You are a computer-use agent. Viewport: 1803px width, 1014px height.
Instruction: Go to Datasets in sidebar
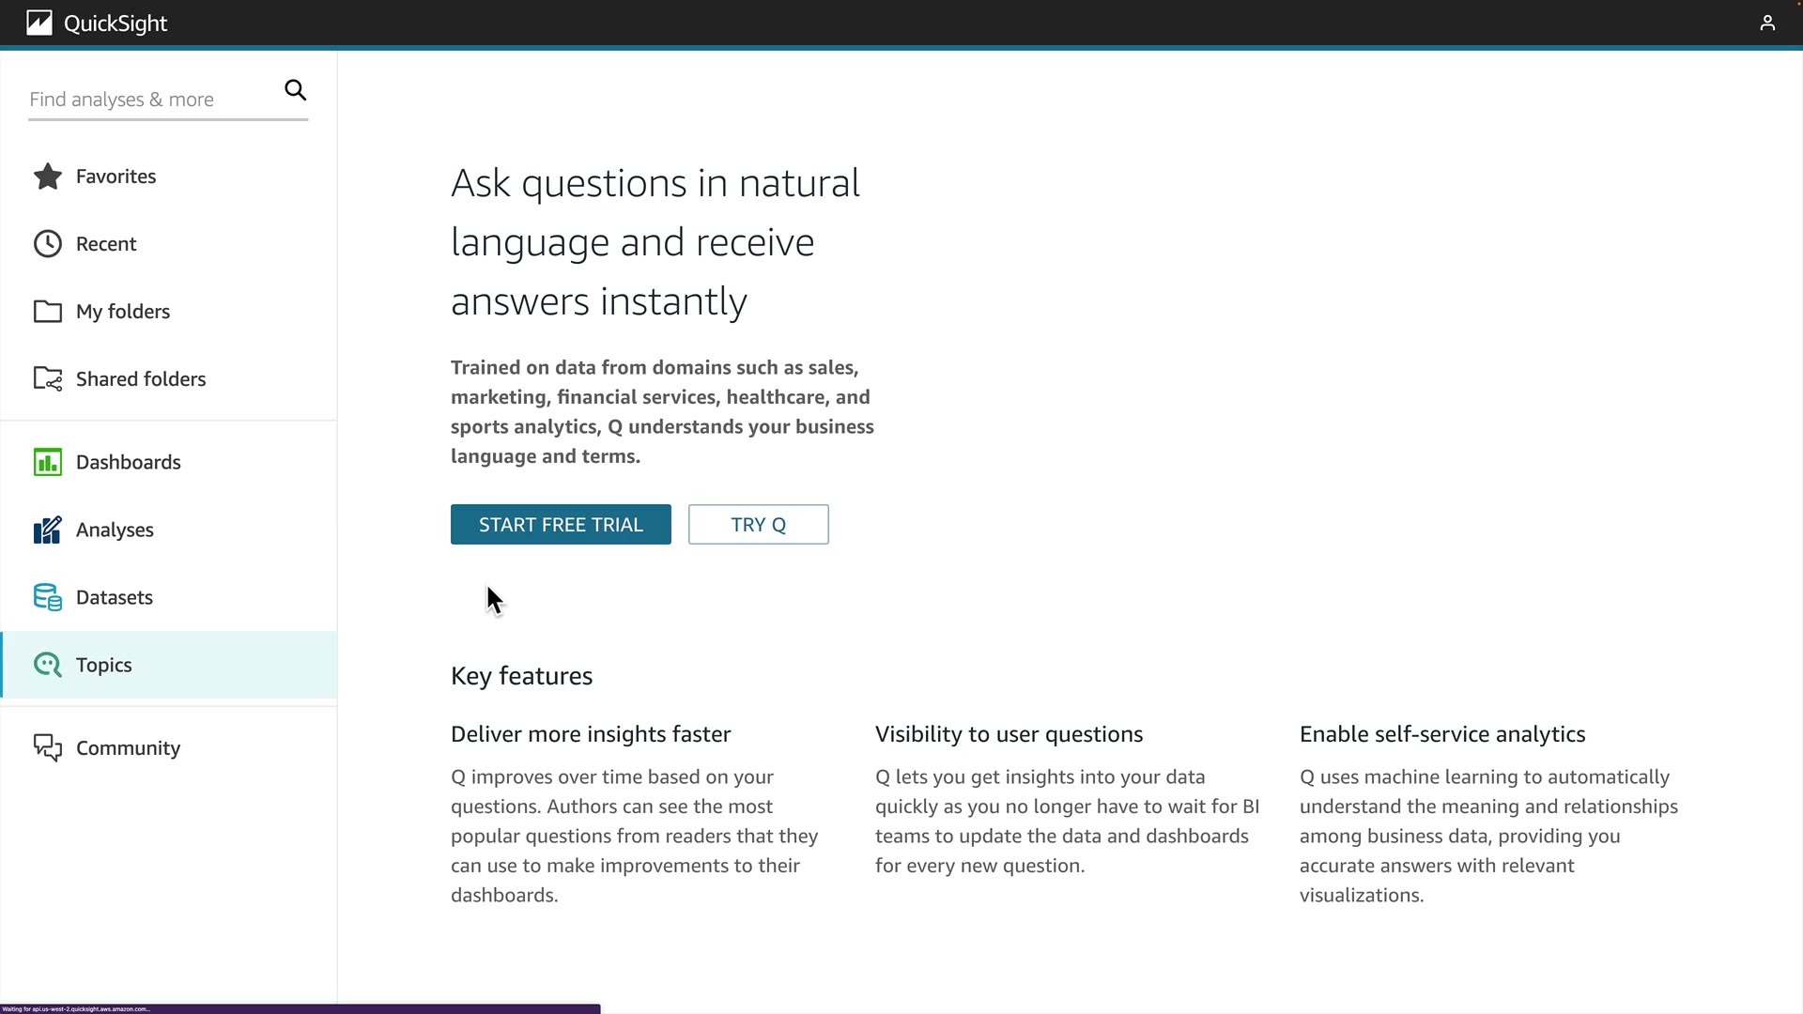tap(115, 597)
